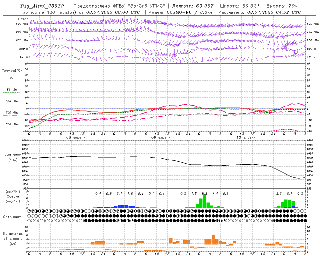Screen dimensions: 320x256
Task: Click the Давление panel label
Action: pos(13,154)
